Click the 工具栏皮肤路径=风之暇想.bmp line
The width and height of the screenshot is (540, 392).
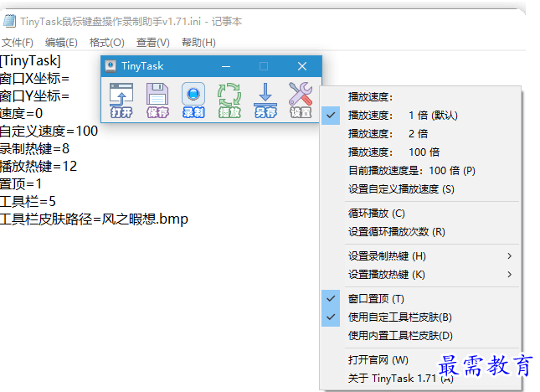click(94, 219)
